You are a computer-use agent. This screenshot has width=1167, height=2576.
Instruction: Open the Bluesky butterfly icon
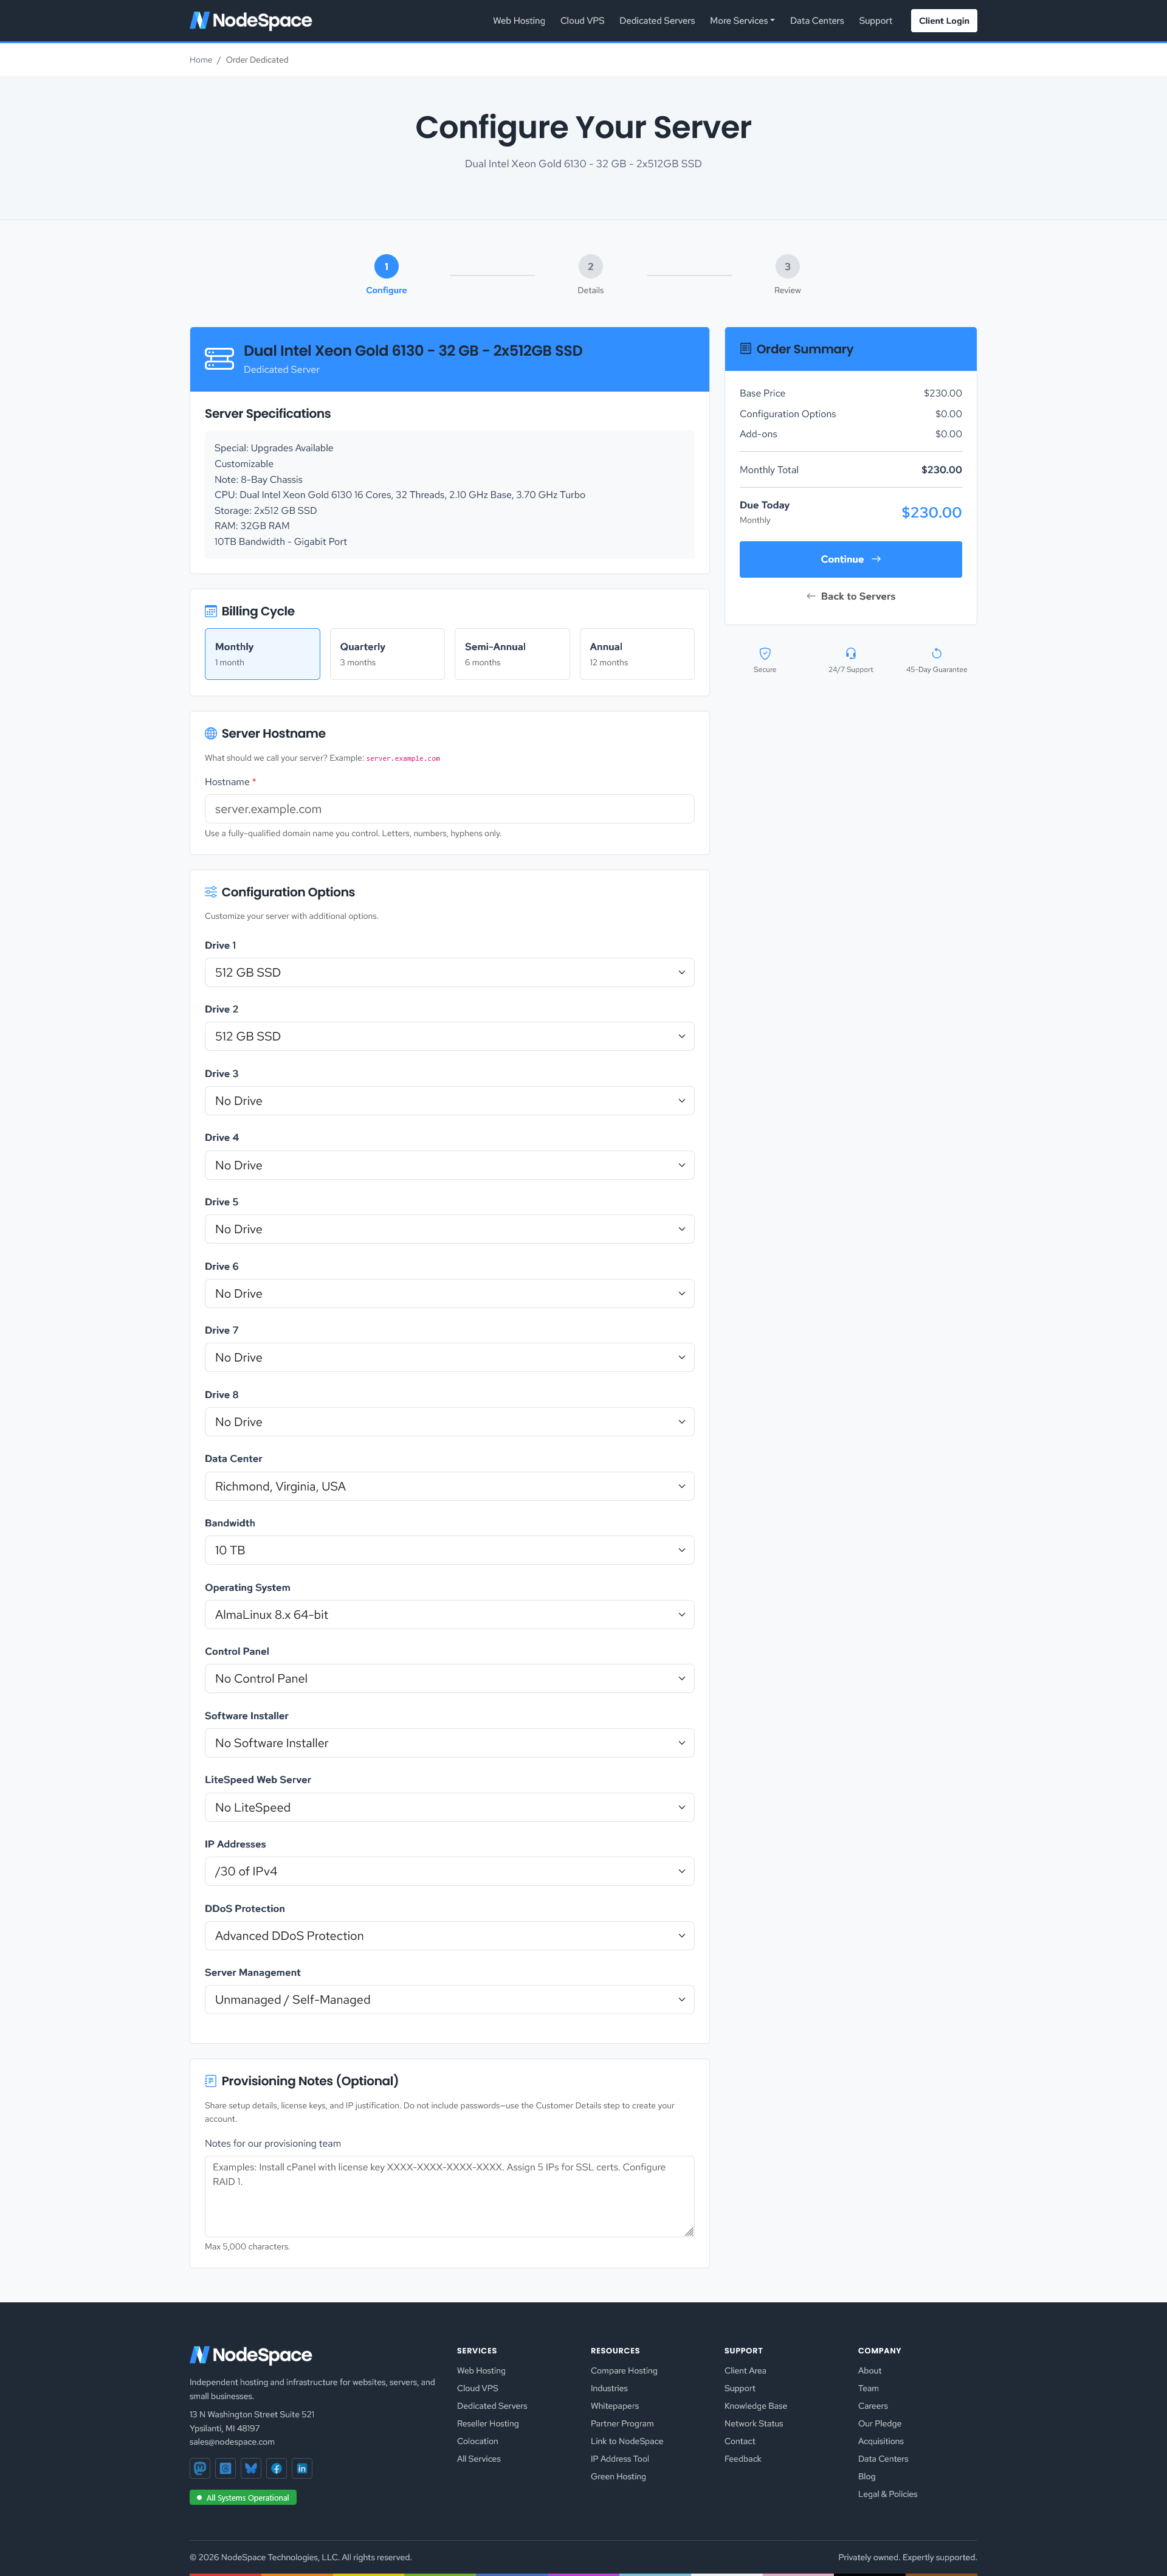251,2468
